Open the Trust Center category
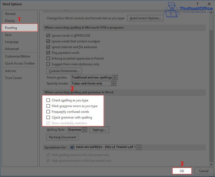This screenshot has width=215, height=177. pyautogui.click(x=13, y=78)
